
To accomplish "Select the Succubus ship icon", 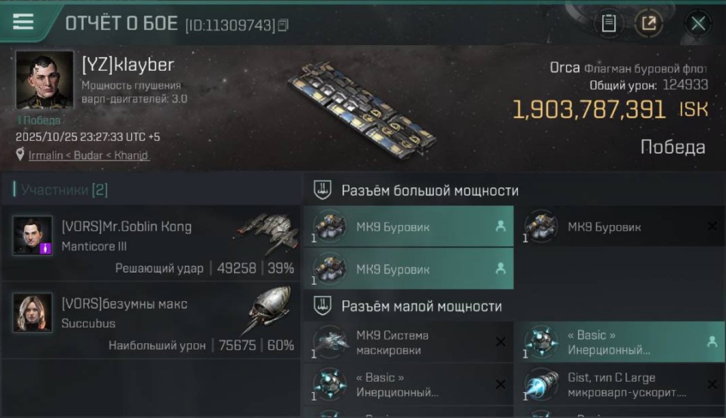I will (x=269, y=309).
